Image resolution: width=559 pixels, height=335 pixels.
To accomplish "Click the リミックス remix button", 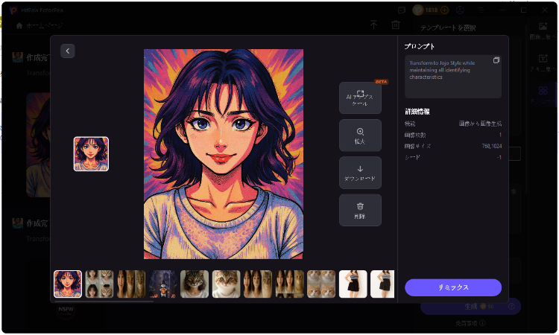I will [x=452, y=288].
